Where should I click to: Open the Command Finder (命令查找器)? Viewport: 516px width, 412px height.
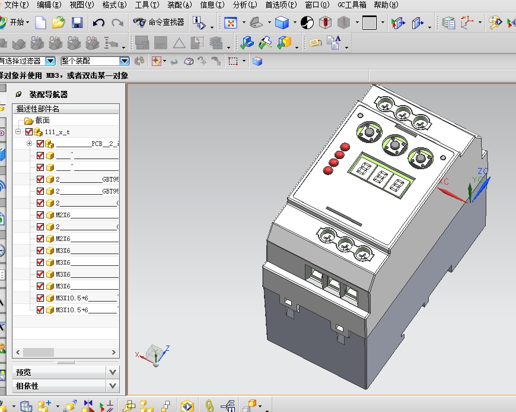pyautogui.click(x=159, y=23)
